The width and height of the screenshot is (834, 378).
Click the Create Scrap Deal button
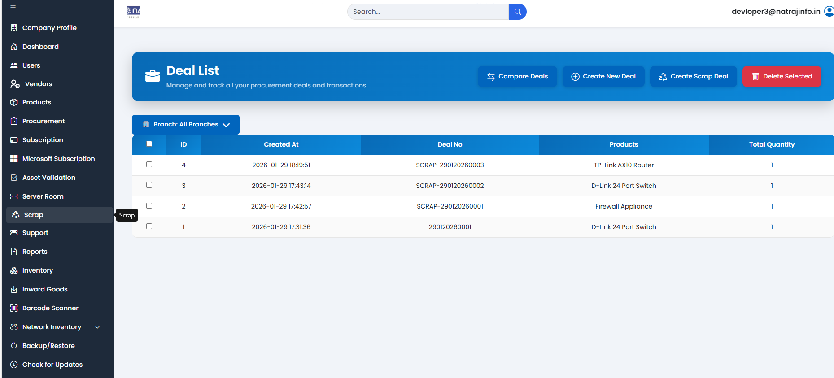694,76
